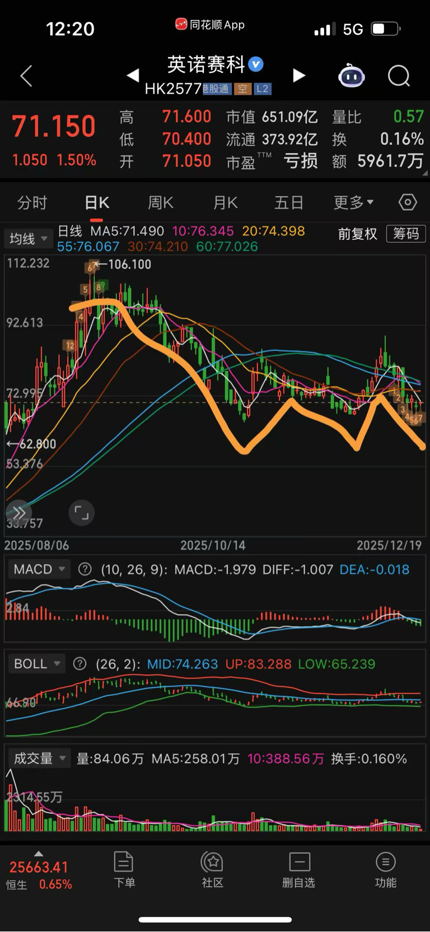430x932 pixels.
Task: Tap the 市盈TTM 亏损 value
Action: coord(301,161)
